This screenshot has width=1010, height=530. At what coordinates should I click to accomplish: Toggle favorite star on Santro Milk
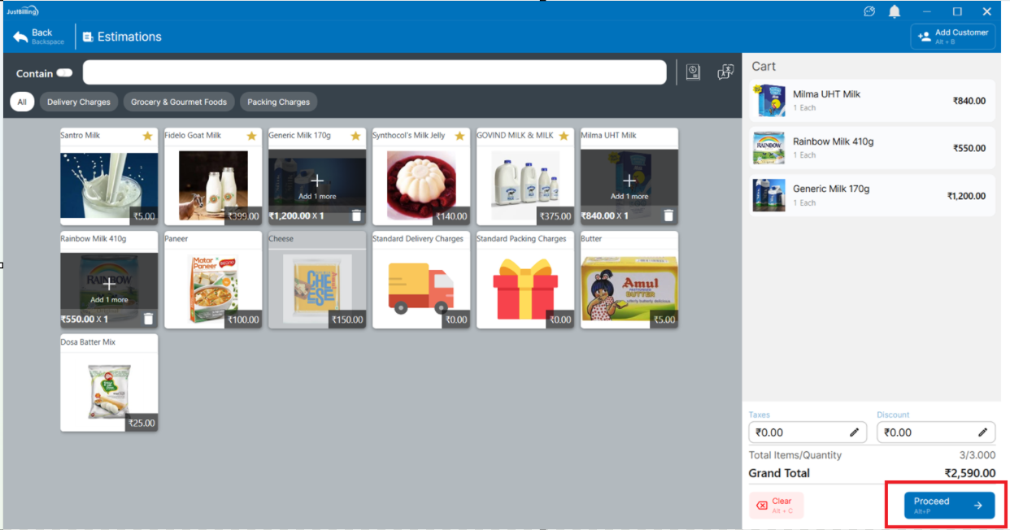coord(147,136)
